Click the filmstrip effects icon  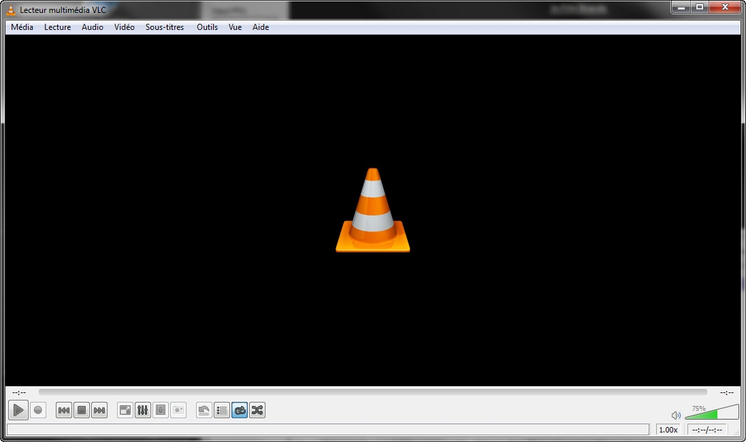pos(161,410)
